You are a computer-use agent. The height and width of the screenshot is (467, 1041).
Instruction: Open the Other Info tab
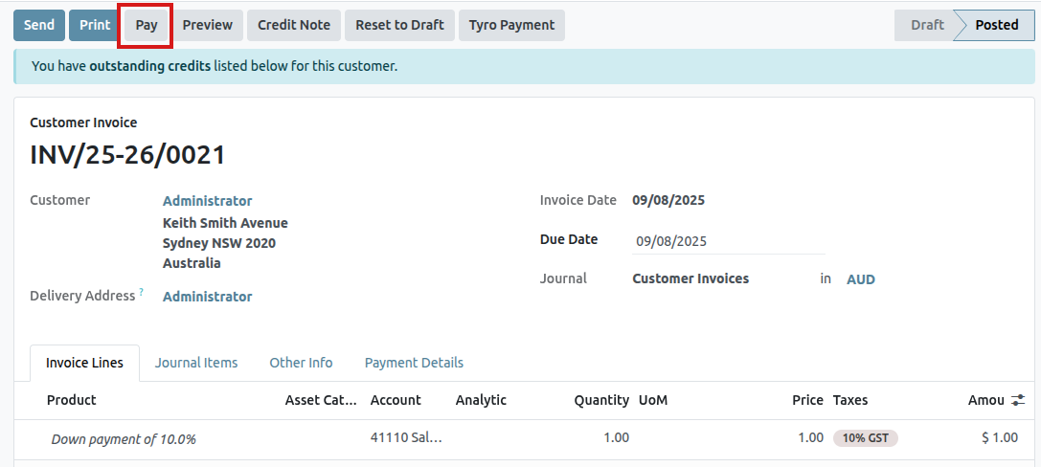[x=301, y=363]
